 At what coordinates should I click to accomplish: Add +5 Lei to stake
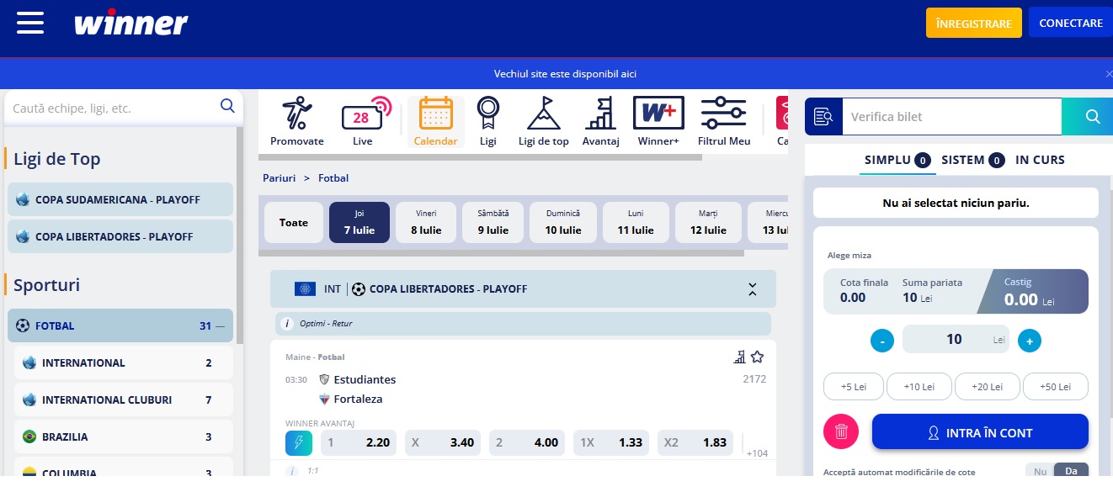854,387
